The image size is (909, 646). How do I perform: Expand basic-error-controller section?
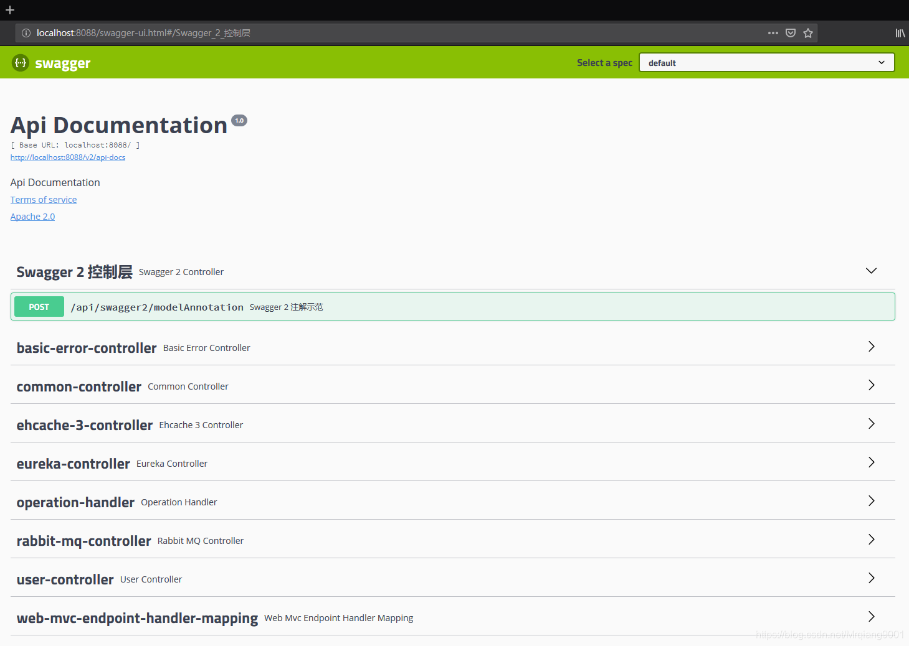pyautogui.click(x=871, y=347)
